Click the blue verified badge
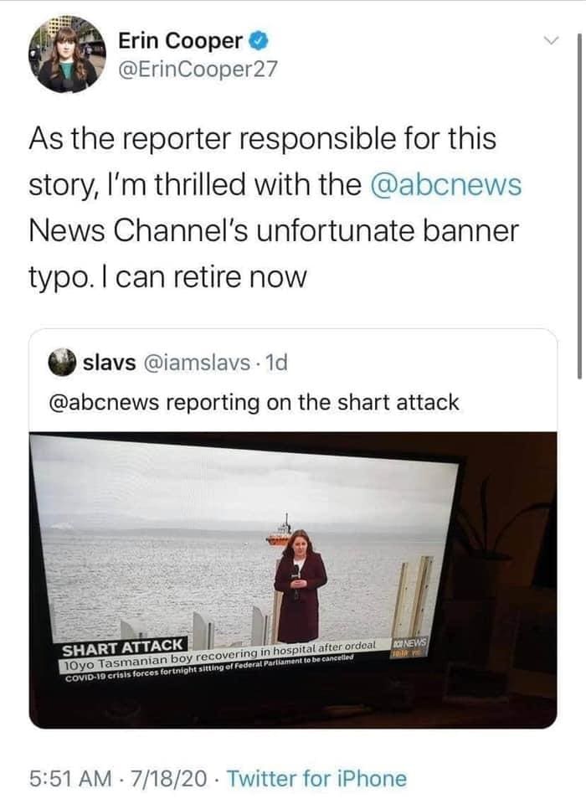Image resolution: width=586 pixels, height=804 pixels. 259,40
